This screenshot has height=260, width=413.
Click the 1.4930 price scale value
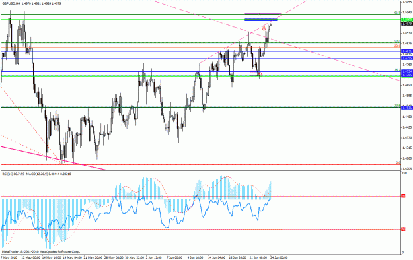[x=407, y=33]
